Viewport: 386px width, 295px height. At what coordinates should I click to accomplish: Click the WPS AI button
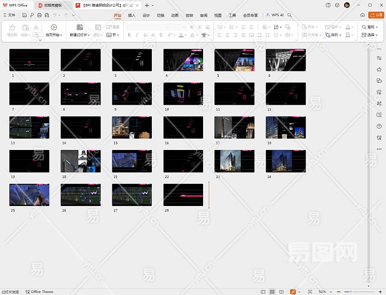click(275, 15)
